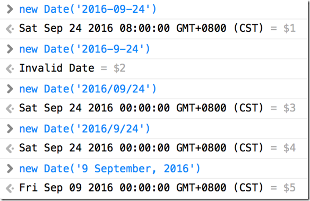The image size is (310, 201).
Task: Click the input chevron beside new Date('2016-09-24')
Action: (10, 9)
